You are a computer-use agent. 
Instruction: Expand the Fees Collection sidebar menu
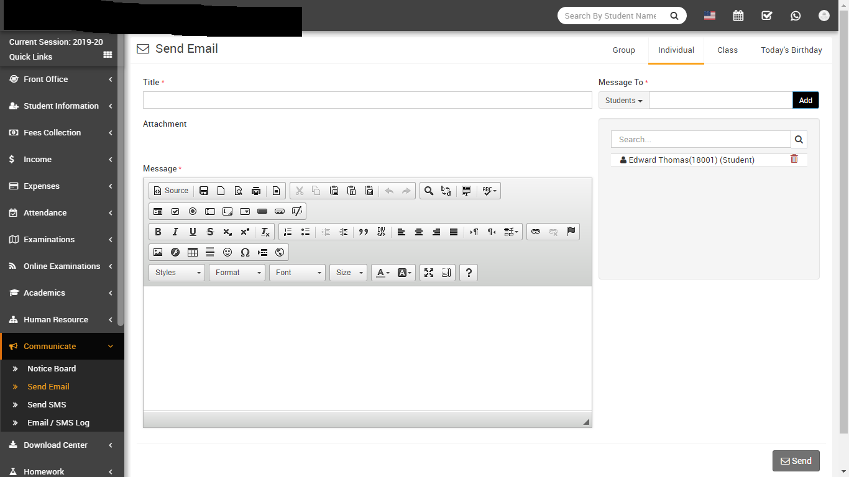click(x=62, y=133)
